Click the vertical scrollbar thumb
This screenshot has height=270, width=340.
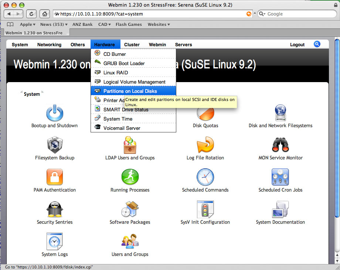(337, 127)
